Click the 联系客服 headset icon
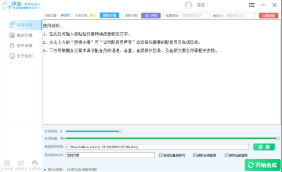Viewport: 282px width, 172px height. (x=35, y=163)
